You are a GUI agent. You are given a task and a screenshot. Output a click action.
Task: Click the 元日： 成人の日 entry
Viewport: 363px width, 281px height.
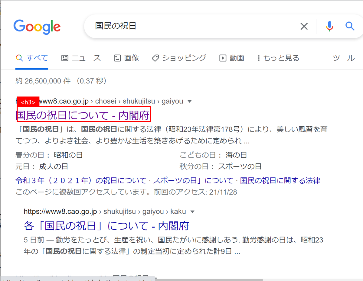[x=42, y=166]
